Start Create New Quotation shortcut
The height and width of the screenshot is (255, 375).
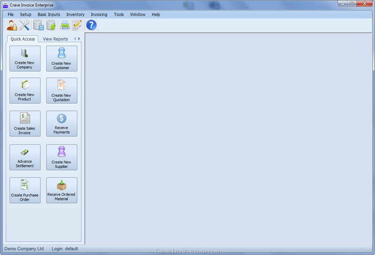tap(62, 90)
